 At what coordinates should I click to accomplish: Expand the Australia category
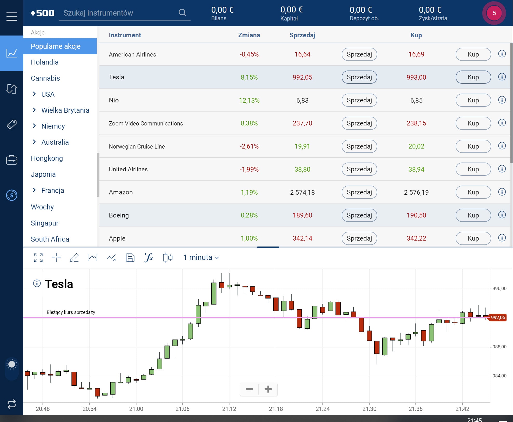34,142
